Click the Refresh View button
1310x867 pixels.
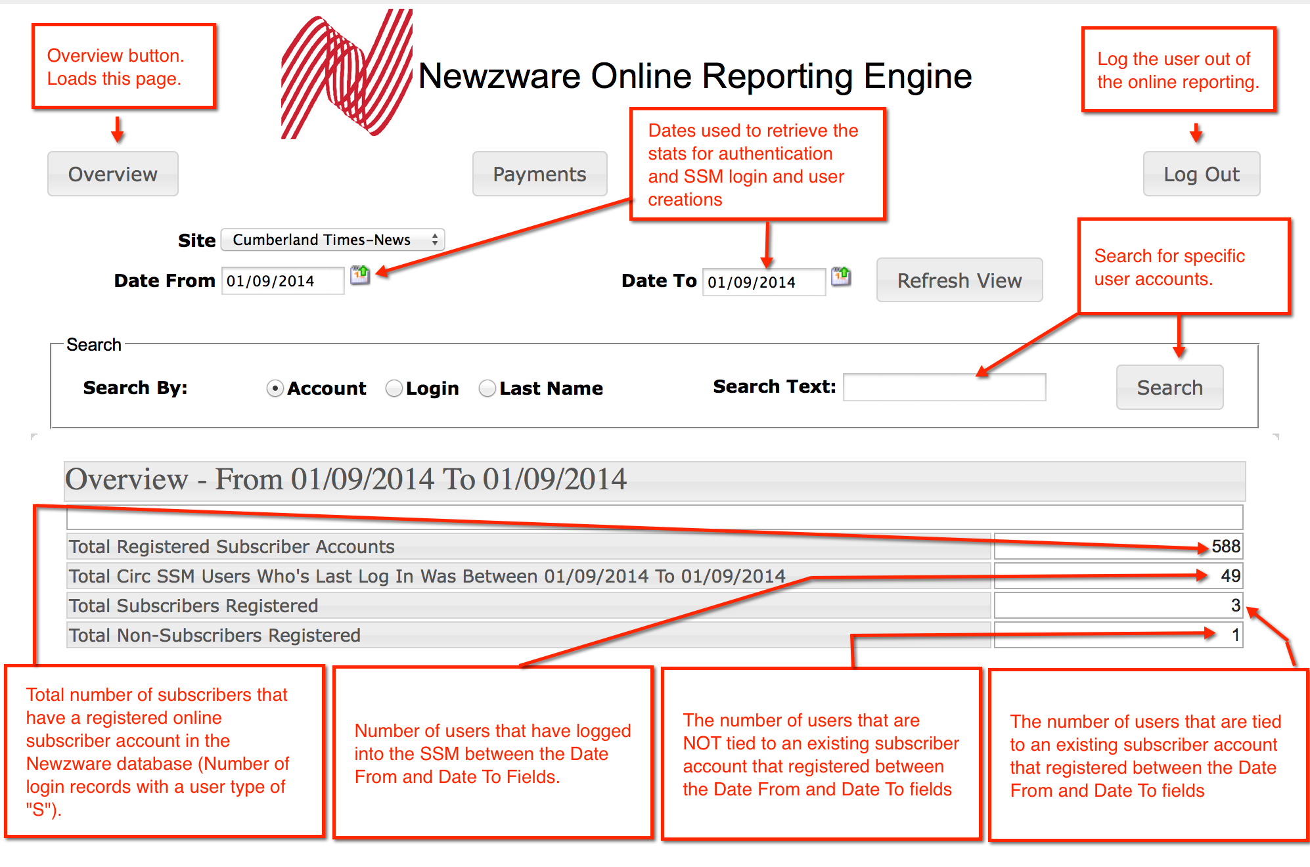pyautogui.click(x=959, y=280)
